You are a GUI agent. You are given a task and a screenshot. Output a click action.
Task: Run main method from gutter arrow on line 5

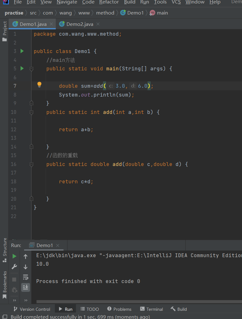point(22,68)
